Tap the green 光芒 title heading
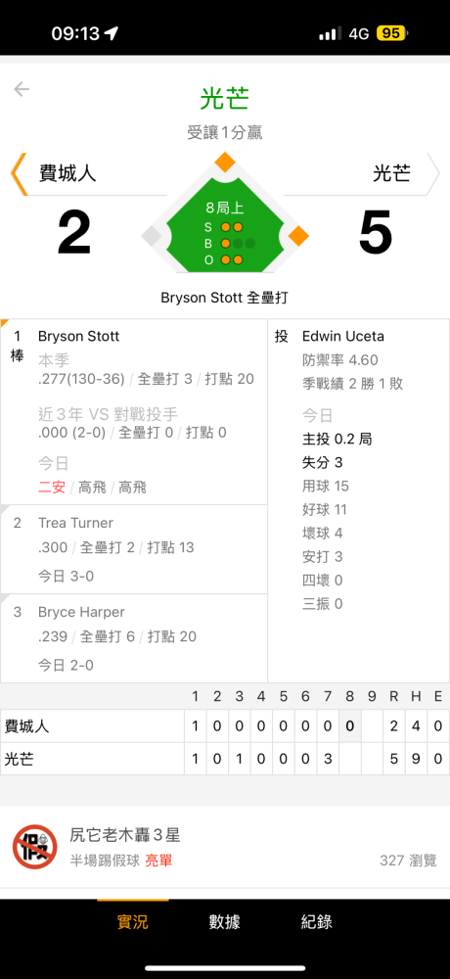This screenshot has width=450, height=979. (x=225, y=99)
